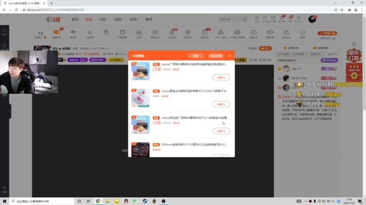Go to 首页 in the top navigation
This screenshot has height=205, width=366.
pyautogui.click(x=75, y=19)
